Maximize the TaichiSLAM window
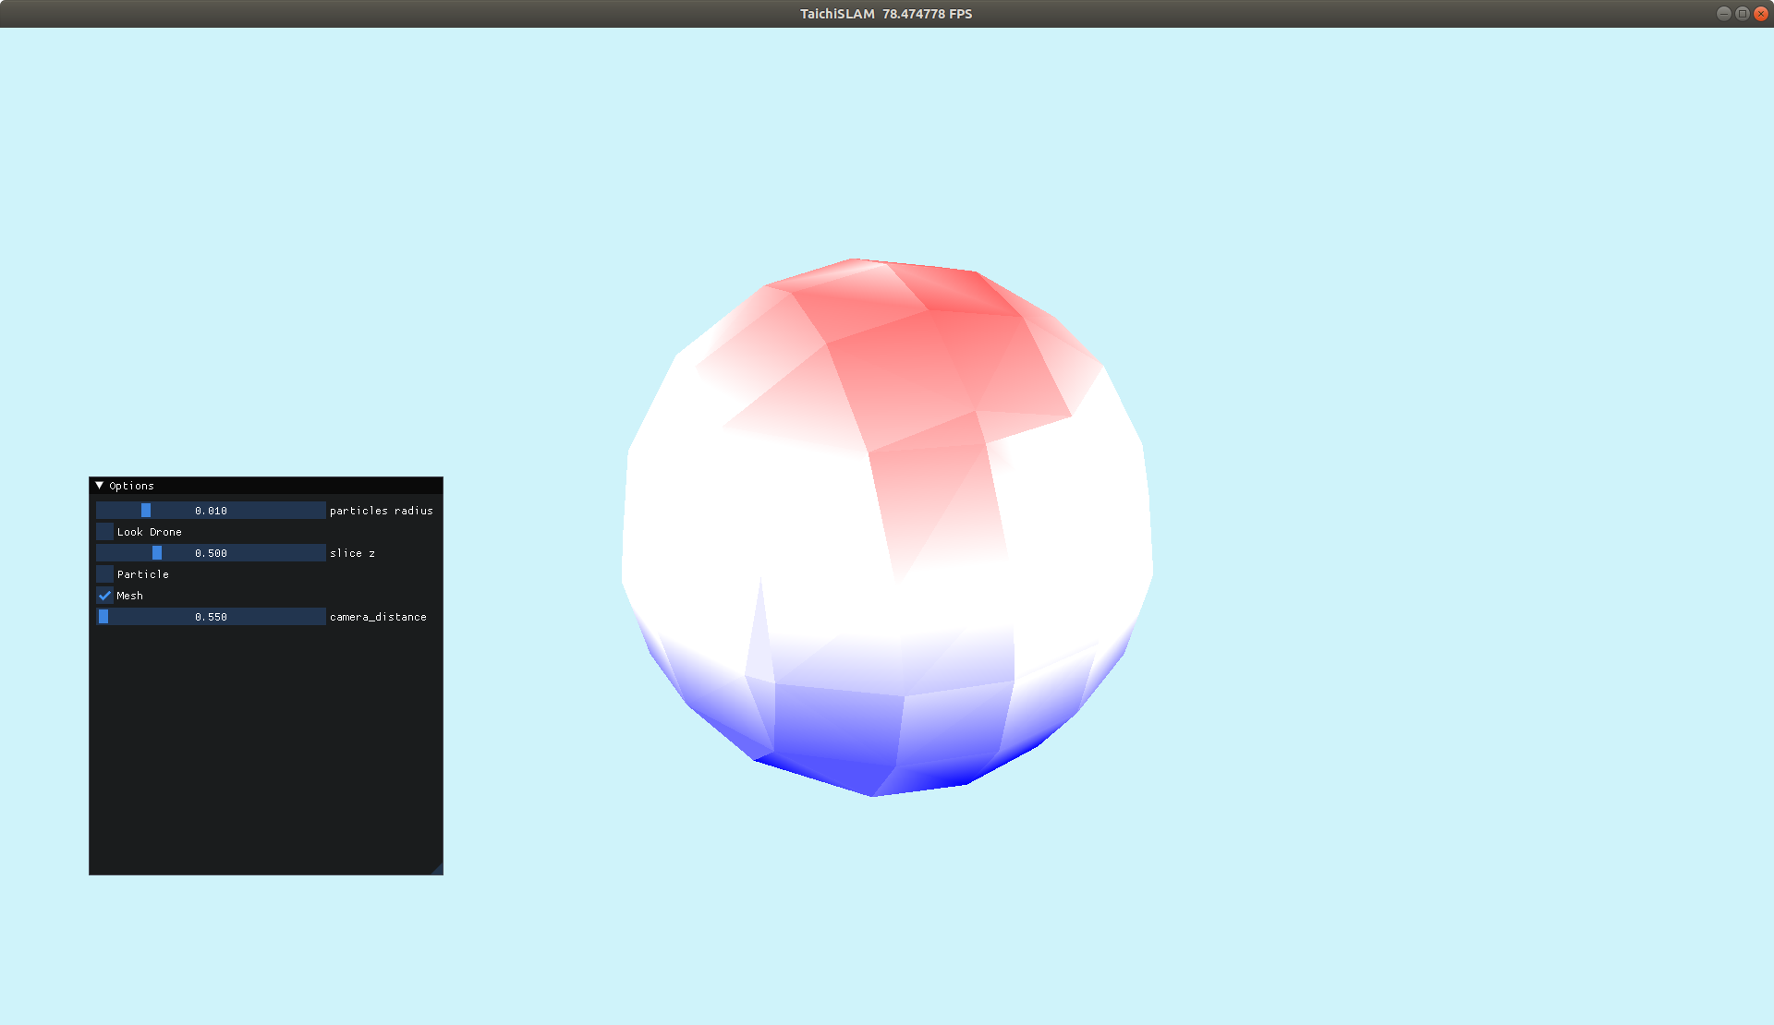1774x1025 pixels. point(1741,13)
